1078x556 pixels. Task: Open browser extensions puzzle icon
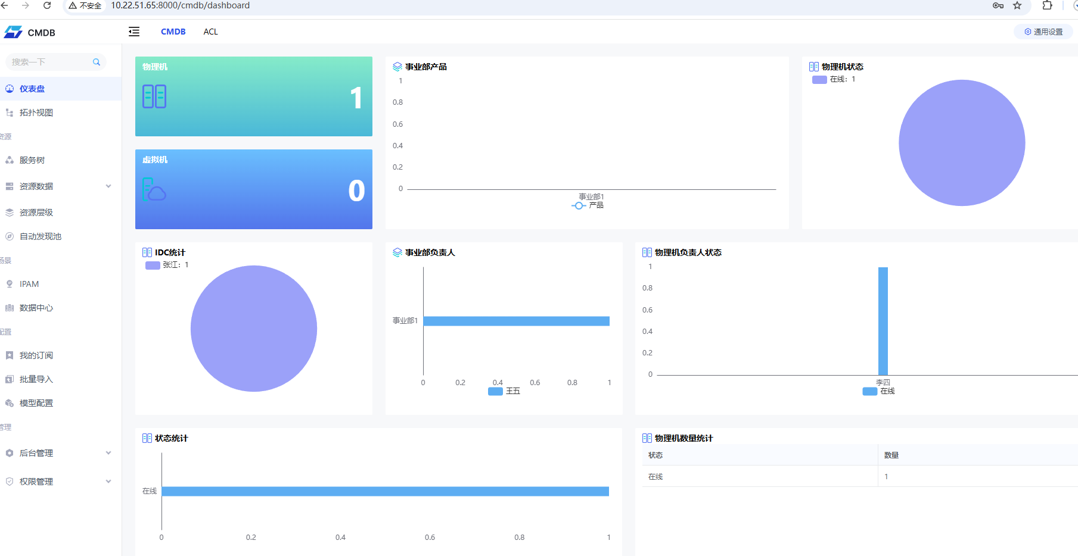coord(1047,5)
